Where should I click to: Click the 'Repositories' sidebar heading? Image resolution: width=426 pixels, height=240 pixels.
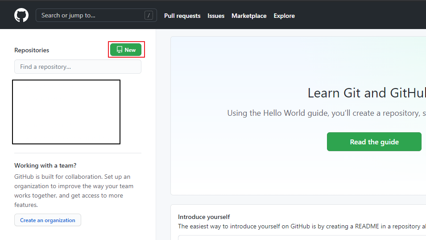pos(32,51)
